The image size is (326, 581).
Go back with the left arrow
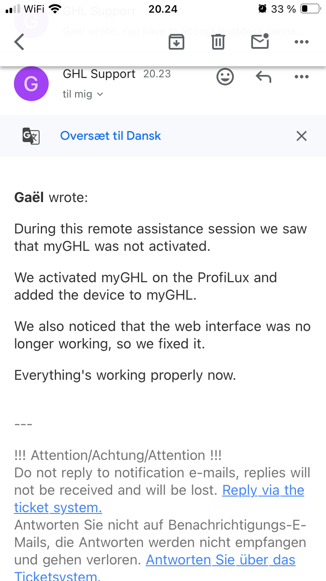(x=20, y=42)
